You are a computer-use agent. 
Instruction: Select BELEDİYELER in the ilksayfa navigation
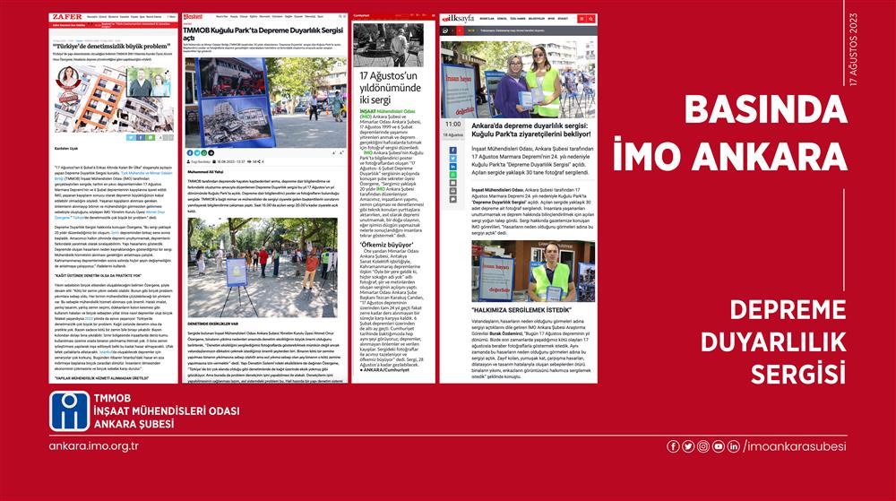pos(537,19)
